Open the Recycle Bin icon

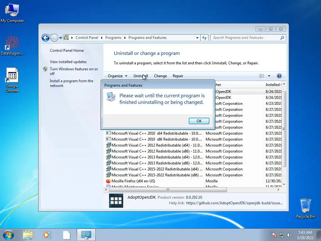305,208
